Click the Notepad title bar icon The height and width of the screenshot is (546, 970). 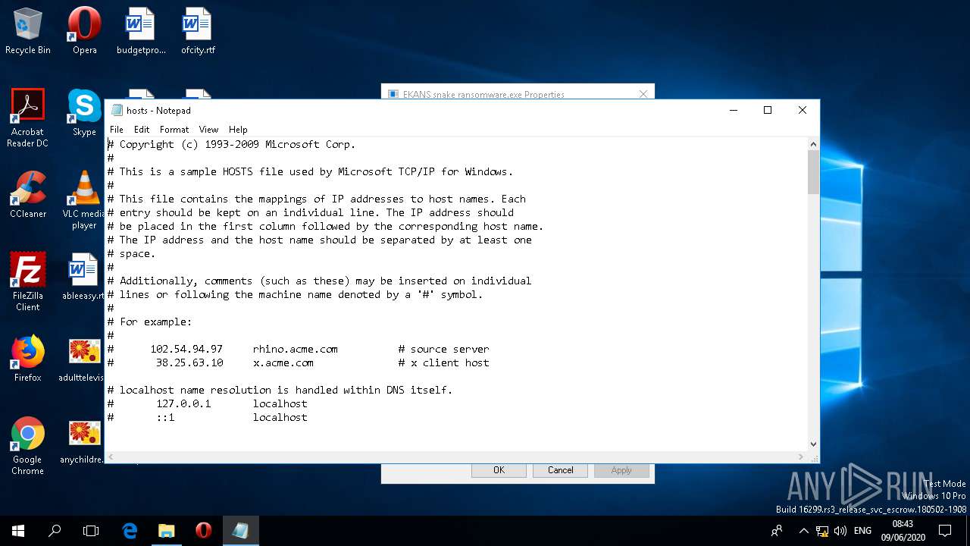point(117,110)
